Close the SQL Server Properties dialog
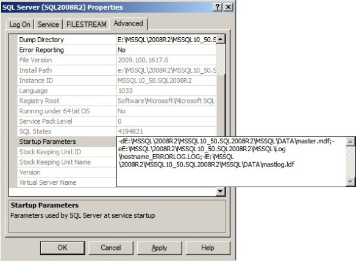Image resolution: width=356 pixels, height=261 pixels. [228, 7]
